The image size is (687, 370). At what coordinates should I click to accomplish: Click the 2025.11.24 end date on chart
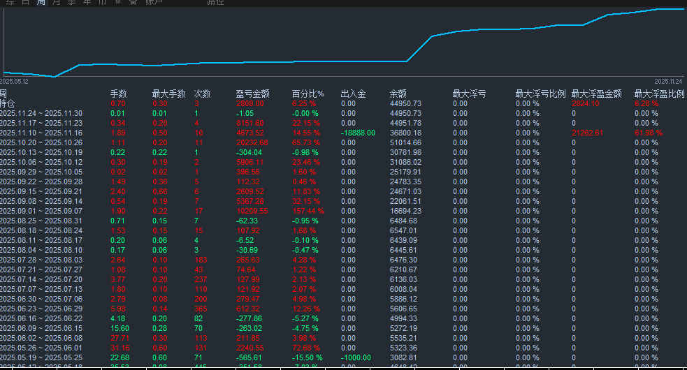point(672,81)
